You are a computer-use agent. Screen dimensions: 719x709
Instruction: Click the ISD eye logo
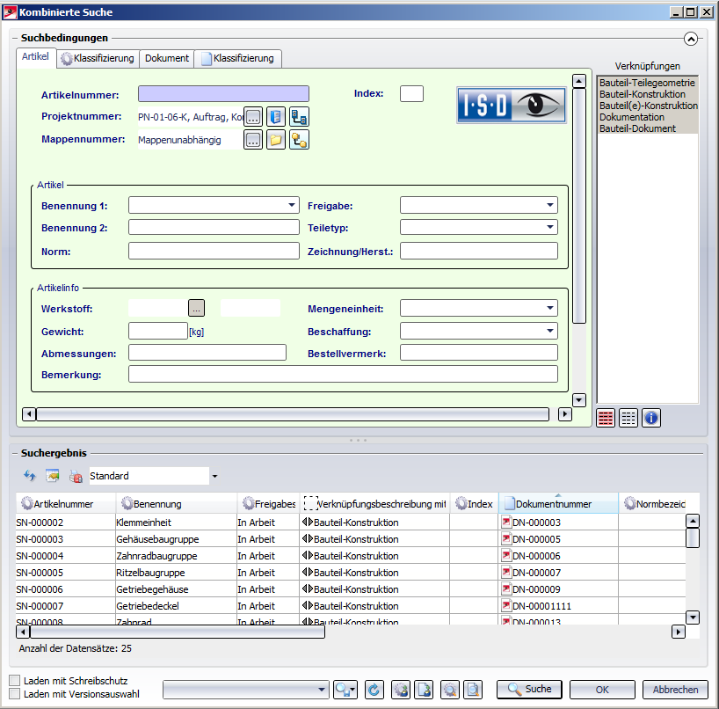tap(511, 105)
